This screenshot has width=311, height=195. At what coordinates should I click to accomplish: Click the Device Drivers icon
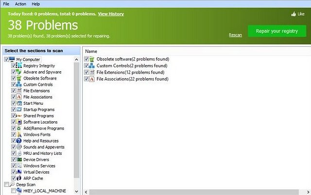(19, 160)
